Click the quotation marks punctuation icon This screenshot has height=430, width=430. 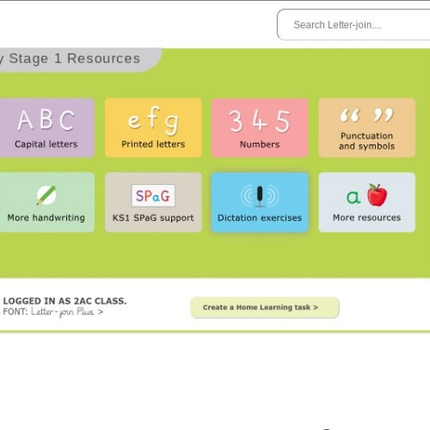click(x=367, y=115)
